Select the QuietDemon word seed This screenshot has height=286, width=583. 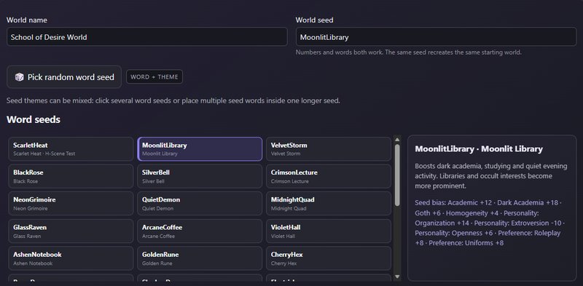tap(200, 204)
